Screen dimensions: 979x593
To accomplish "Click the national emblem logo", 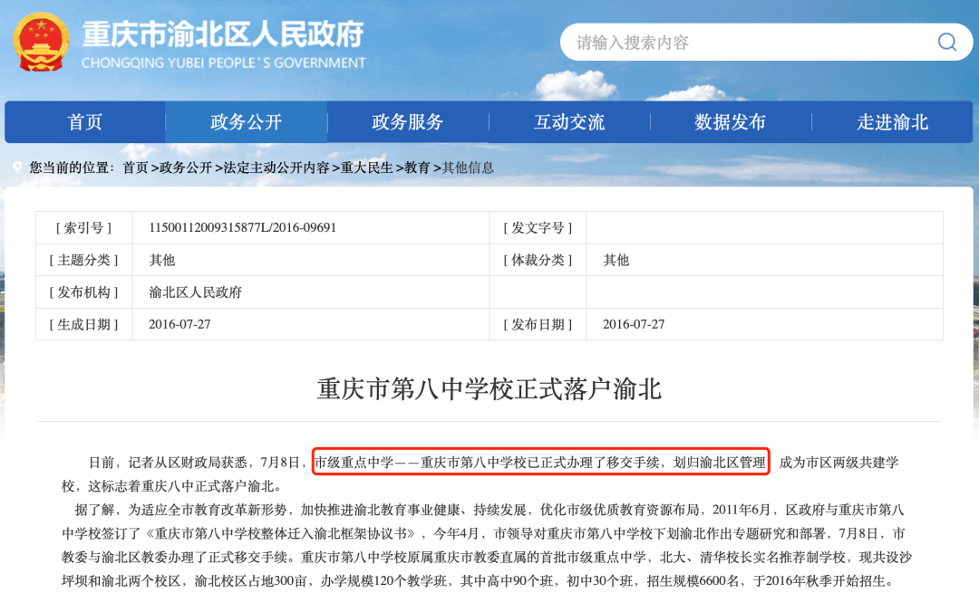I will coord(40,43).
